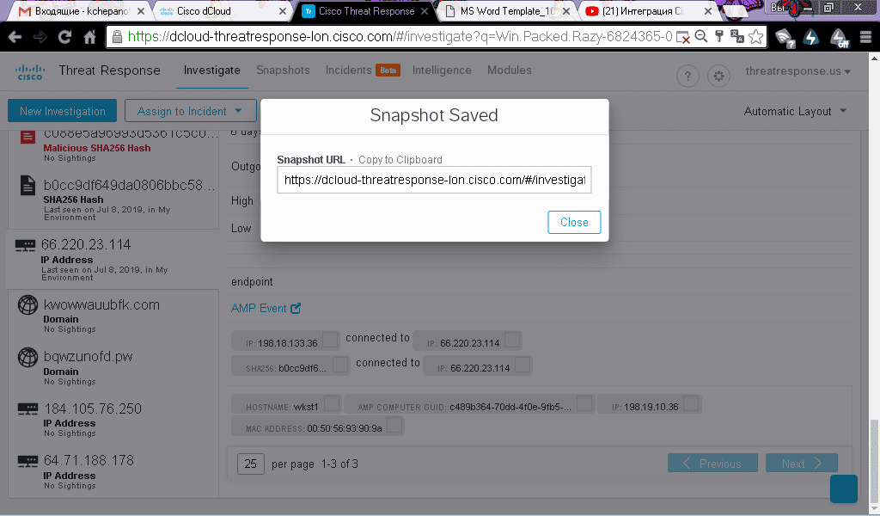
Task: Toggle checkbox for hostname wkst1
Action: pos(332,403)
